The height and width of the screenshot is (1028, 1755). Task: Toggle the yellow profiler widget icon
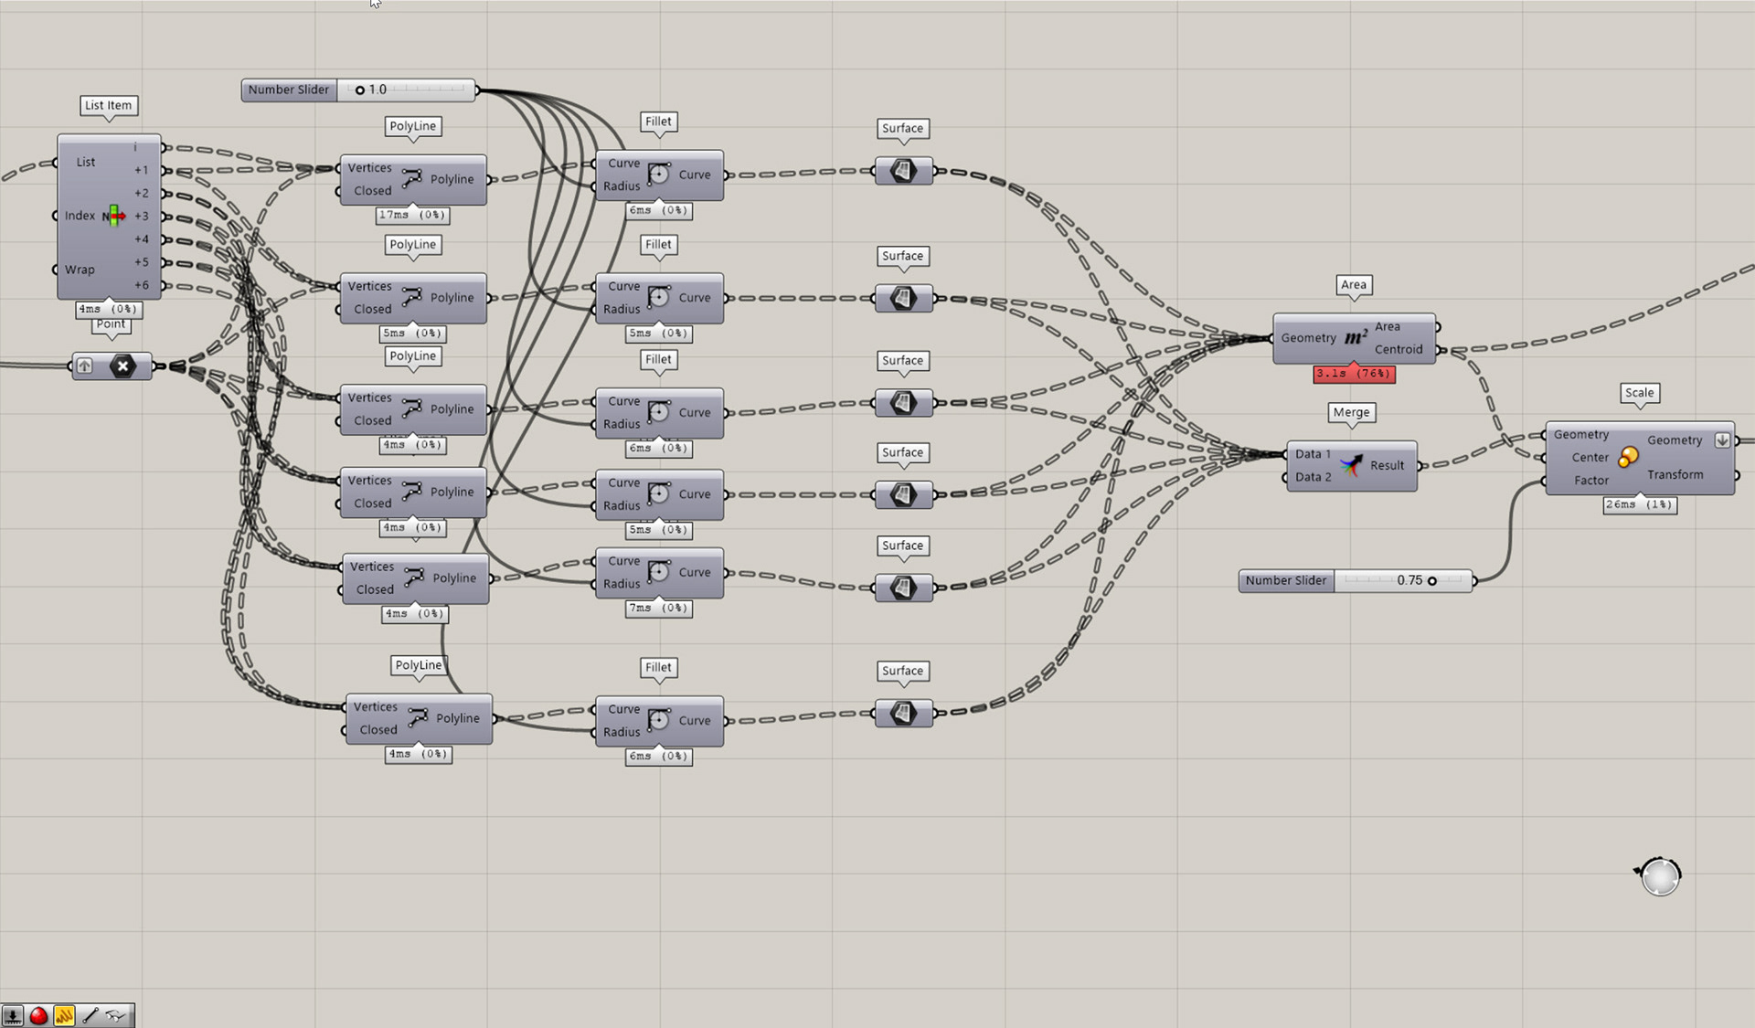click(x=64, y=1015)
